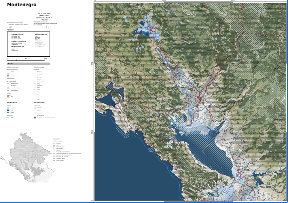This screenshot has height=203, width=288.
Task: Click the gray LEGEND header bar
Action: (29, 64)
